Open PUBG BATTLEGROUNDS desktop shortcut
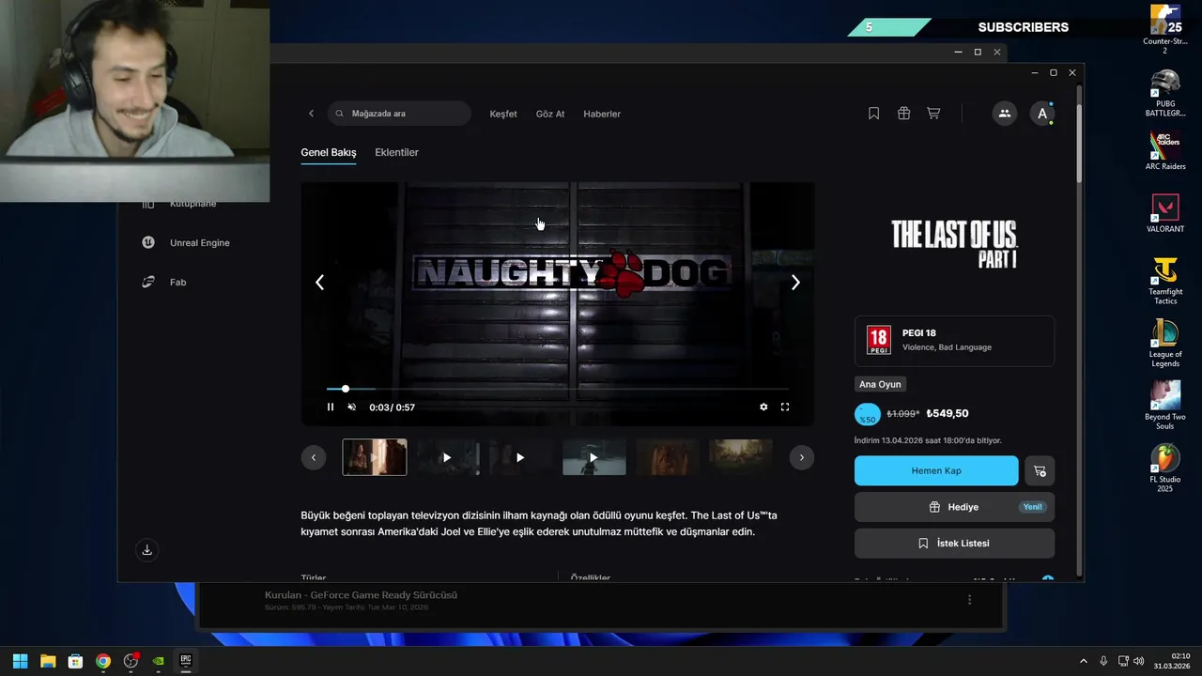The height and width of the screenshot is (676, 1202). [1165, 92]
